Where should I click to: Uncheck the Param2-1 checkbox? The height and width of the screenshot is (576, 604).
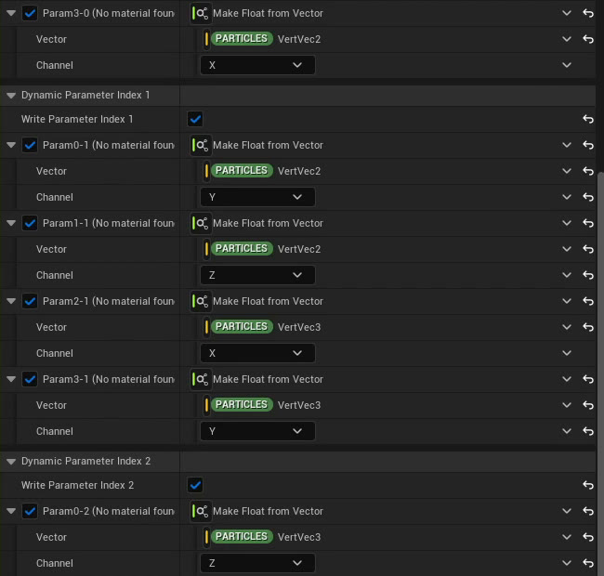[x=30, y=301]
